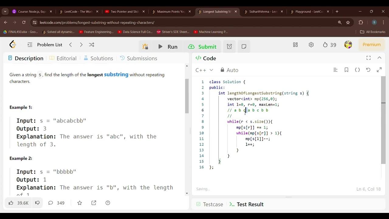Toggle the Auto lock setting
This screenshot has height=219, width=389.
pyautogui.click(x=229, y=70)
